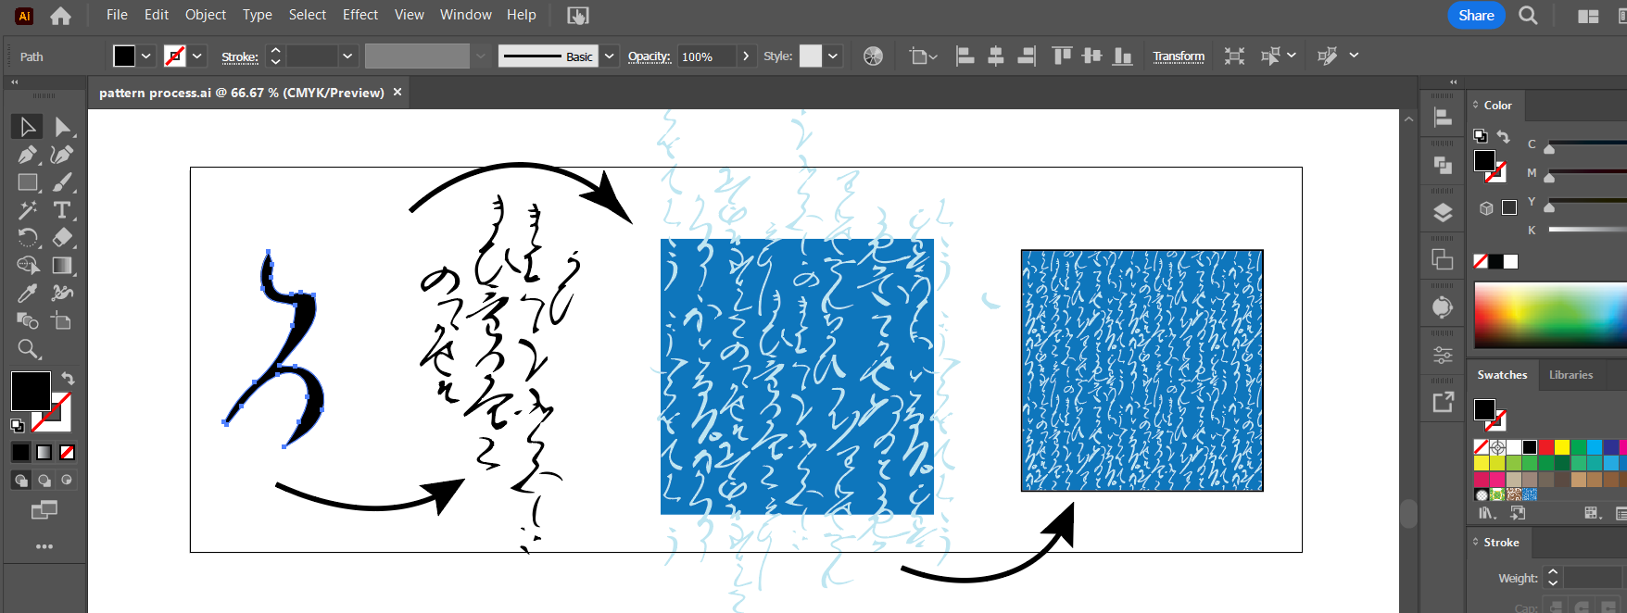
Task: Click the Share button
Action: (1476, 16)
